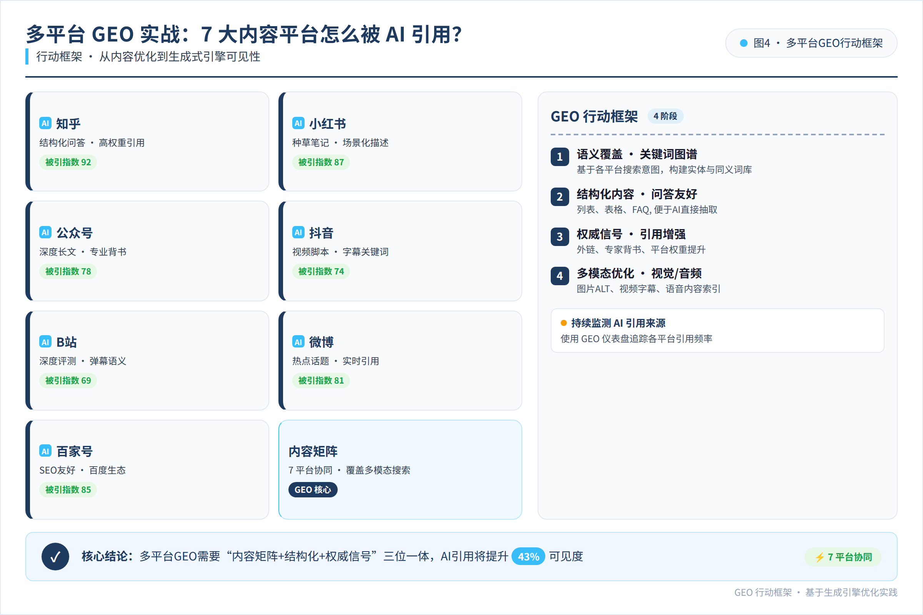Select the B站 platform title
Viewport: 923px width, 615px height.
tap(67, 342)
